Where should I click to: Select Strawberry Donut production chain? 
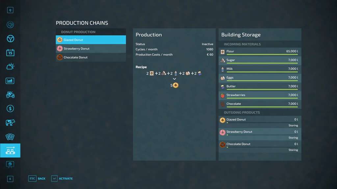91,49
